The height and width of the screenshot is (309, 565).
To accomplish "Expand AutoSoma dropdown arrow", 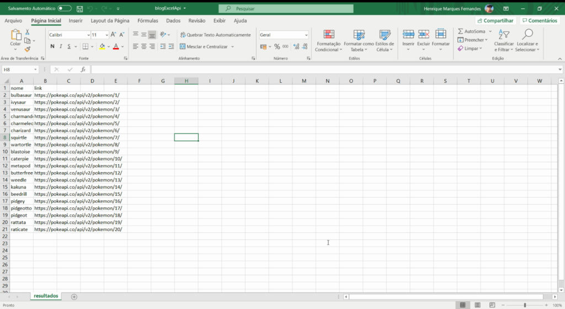I will [x=490, y=31].
